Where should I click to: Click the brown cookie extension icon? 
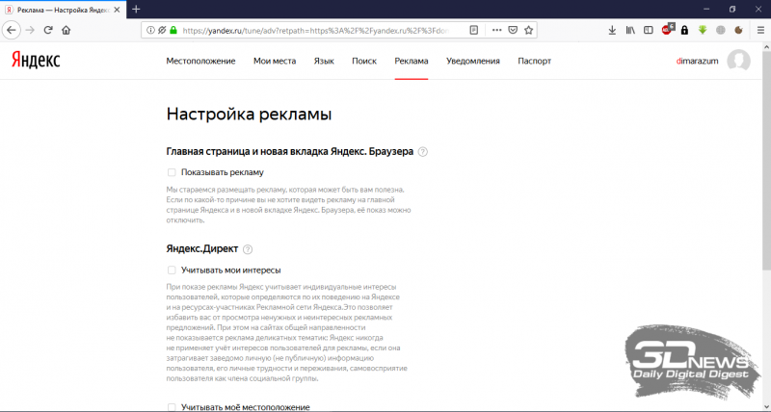point(738,30)
